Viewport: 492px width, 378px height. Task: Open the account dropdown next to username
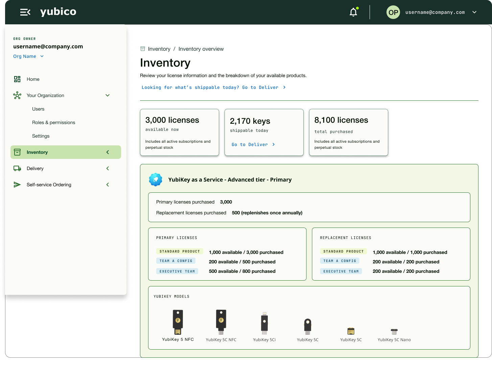click(474, 12)
